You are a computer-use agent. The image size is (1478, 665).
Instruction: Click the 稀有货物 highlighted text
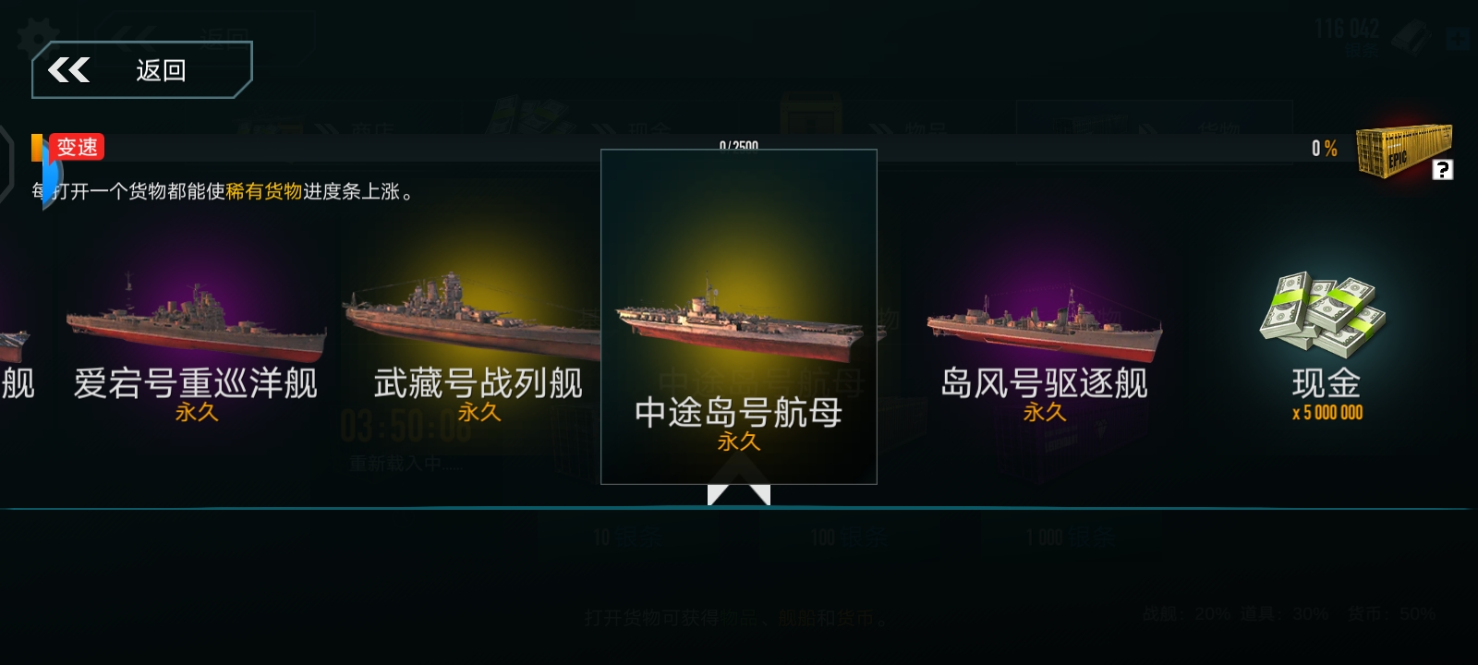click(264, 191)
